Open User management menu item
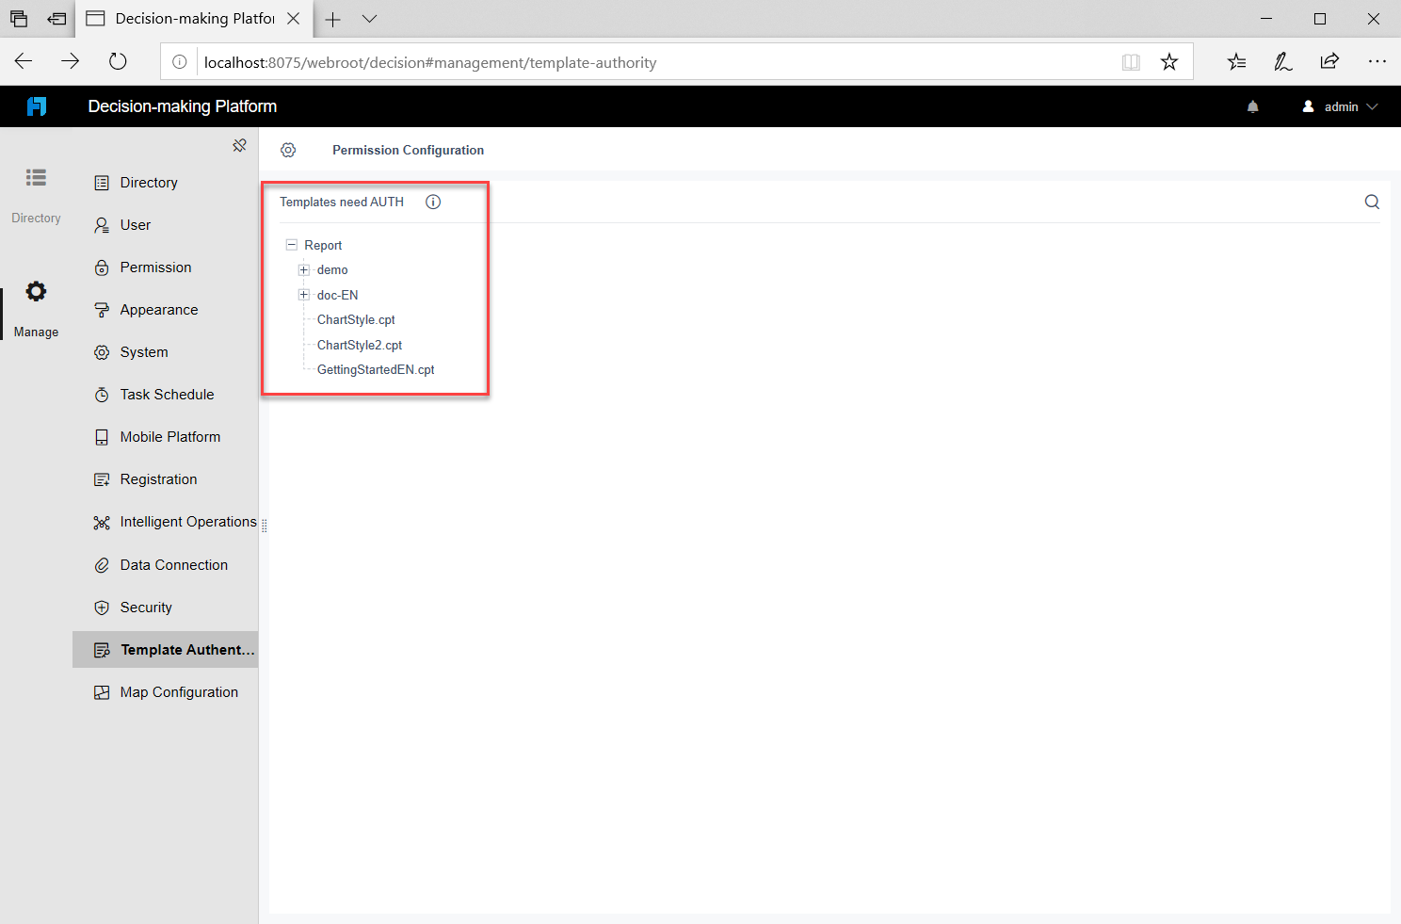The image size is (1401, 924). pyautogui.click(x=165, y=225)
